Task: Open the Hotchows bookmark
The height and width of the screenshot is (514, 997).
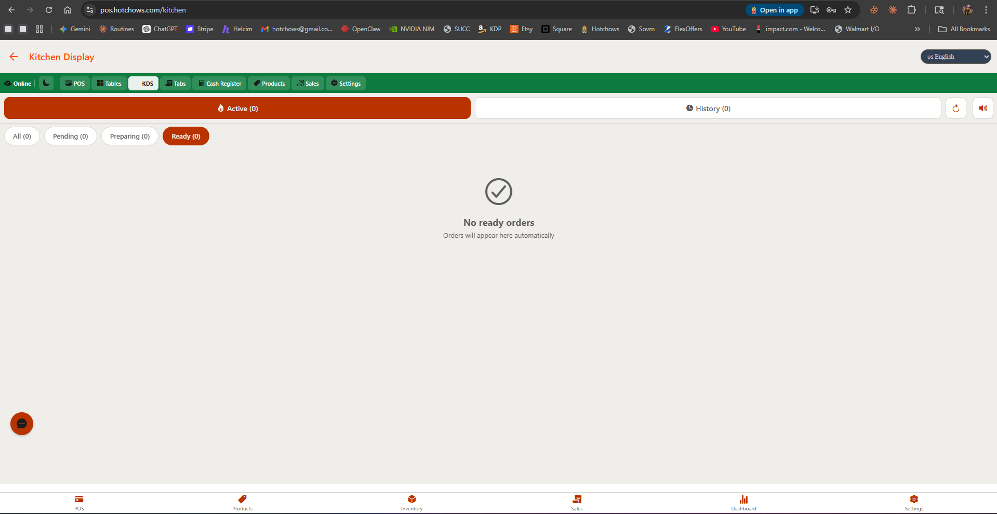Action: (x=600, y=29)
